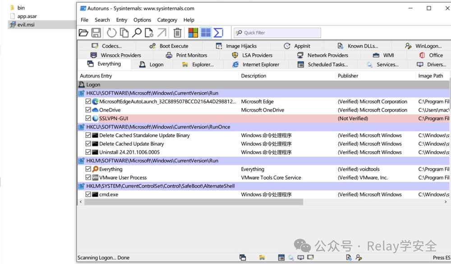Click the Save floppy disk icon
451x264 pixels.
click(x=96, y=33)
